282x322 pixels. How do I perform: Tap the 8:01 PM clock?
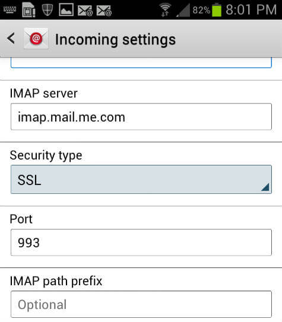pos(251,9)
